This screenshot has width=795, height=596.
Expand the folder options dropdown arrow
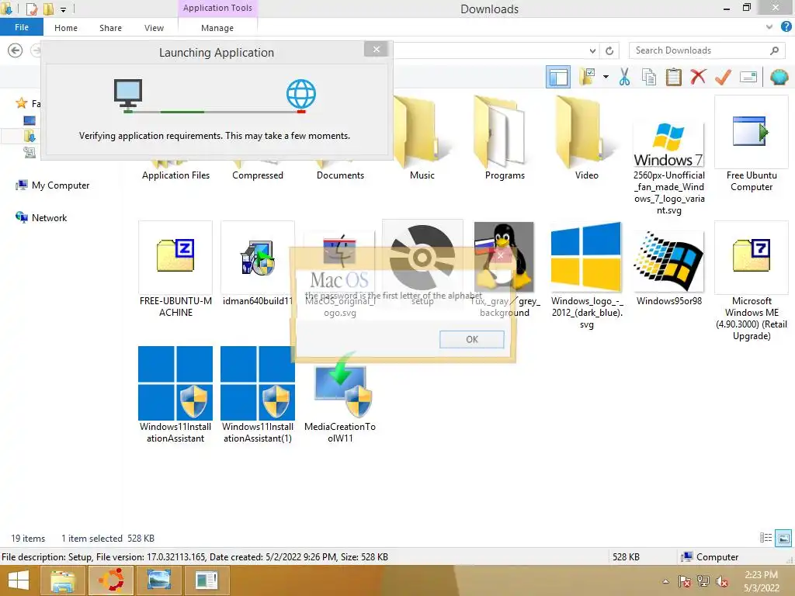click(606, 77)
